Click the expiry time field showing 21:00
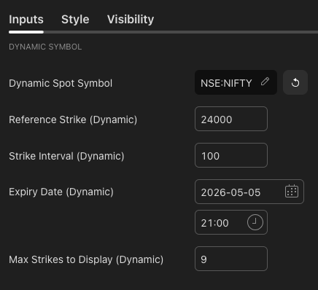The height and width of the screenshot is (290, 318). pyautogui.click(x=231, y=222)
